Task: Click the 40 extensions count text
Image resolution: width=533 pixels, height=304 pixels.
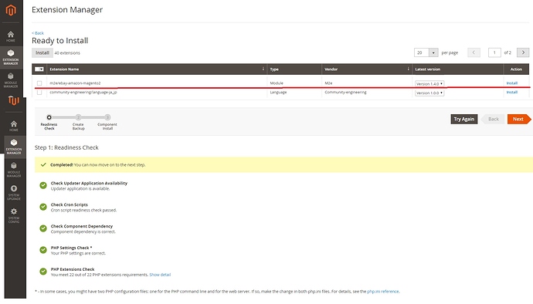Action: click(67, 53)
